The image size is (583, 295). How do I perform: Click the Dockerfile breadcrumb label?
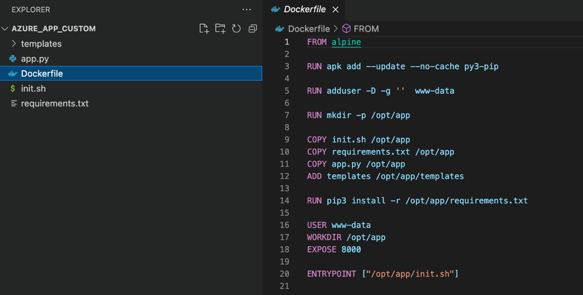[x=309, y=29]
